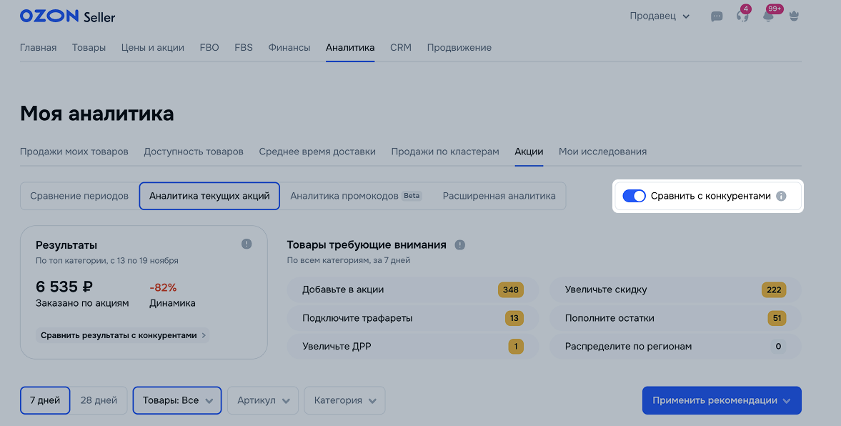
Task: Expand the Продавец account dropdown
Action: pos(659,16)
